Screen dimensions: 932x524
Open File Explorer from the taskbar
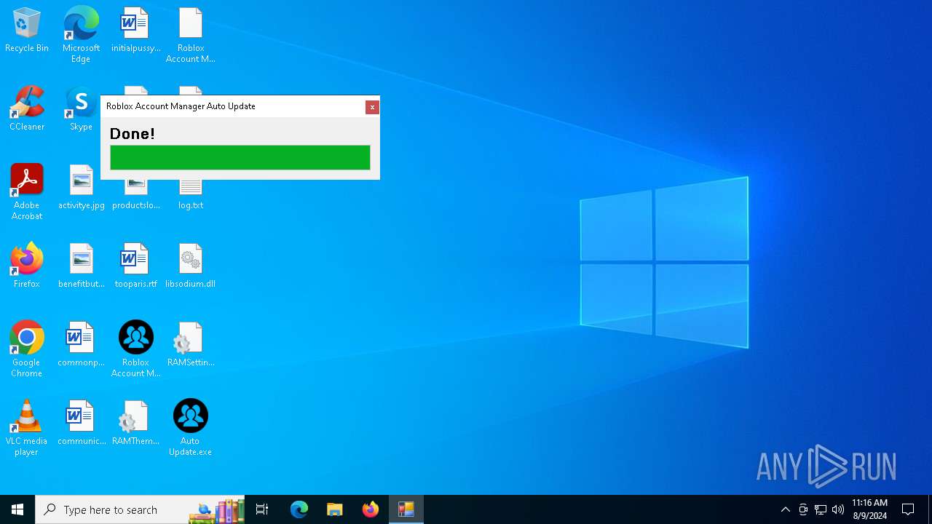tap(334, 509)
